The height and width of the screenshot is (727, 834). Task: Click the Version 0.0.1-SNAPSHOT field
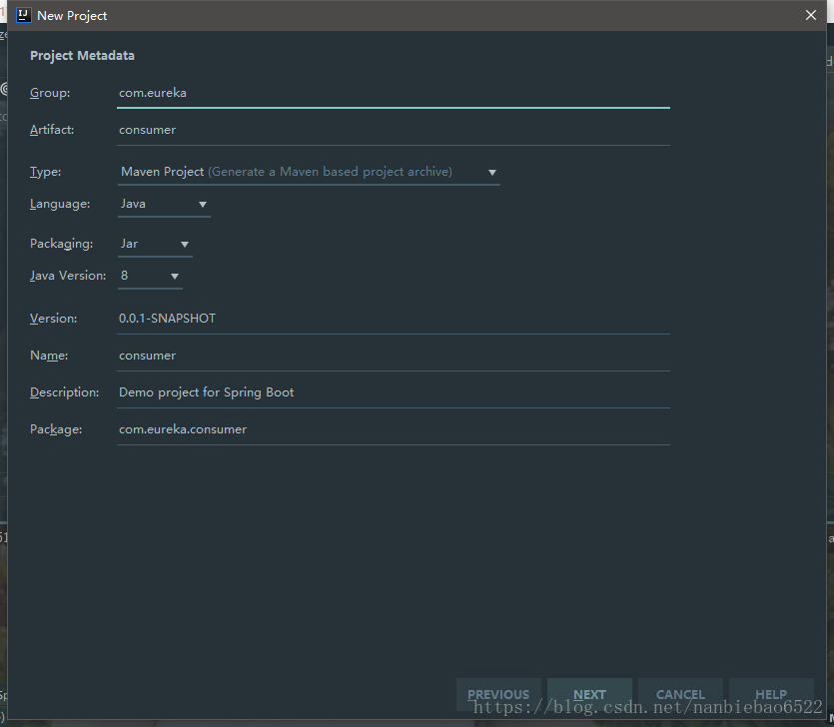coord(393,319)
